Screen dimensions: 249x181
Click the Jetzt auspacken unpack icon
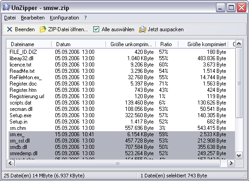pos(143,29)
